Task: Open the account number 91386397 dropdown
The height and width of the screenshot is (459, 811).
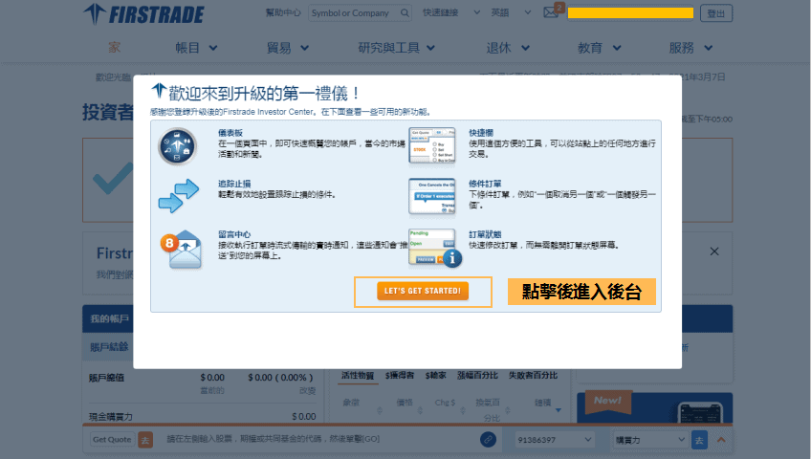Action: point(555,440)
